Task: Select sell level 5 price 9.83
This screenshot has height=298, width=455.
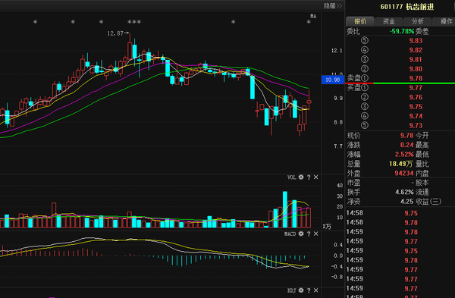Action: point(416,41)
